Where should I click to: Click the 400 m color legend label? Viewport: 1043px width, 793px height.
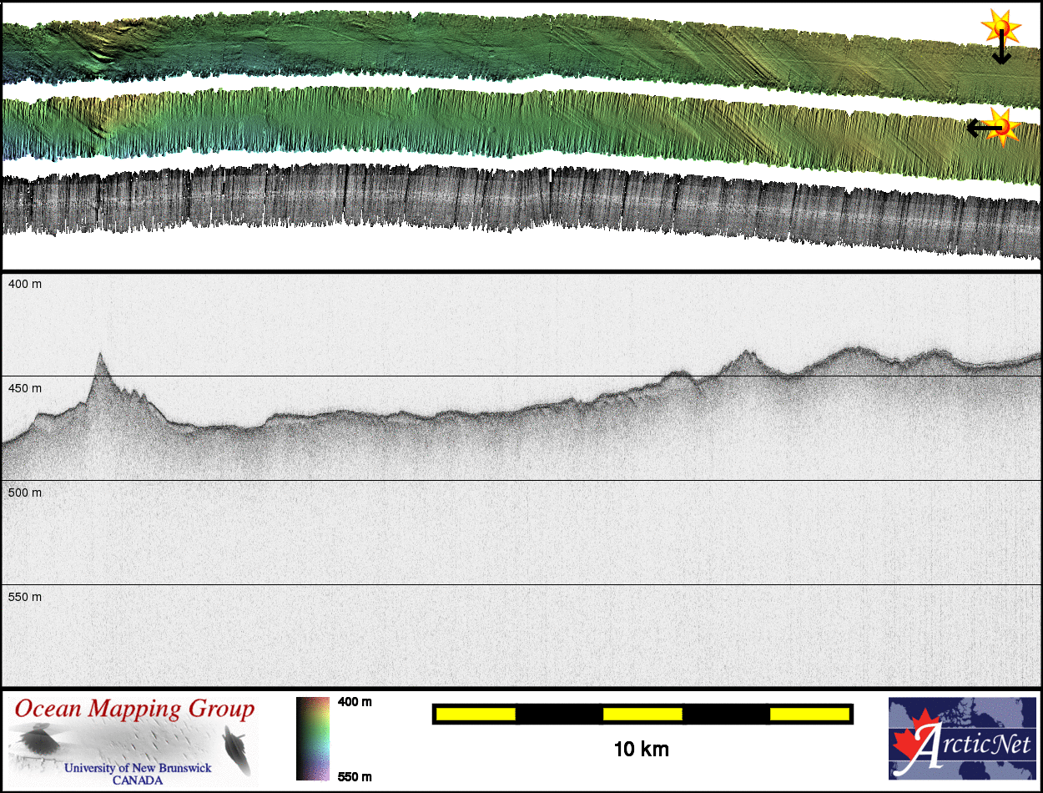pyautogui.click(x=355, y=702)
